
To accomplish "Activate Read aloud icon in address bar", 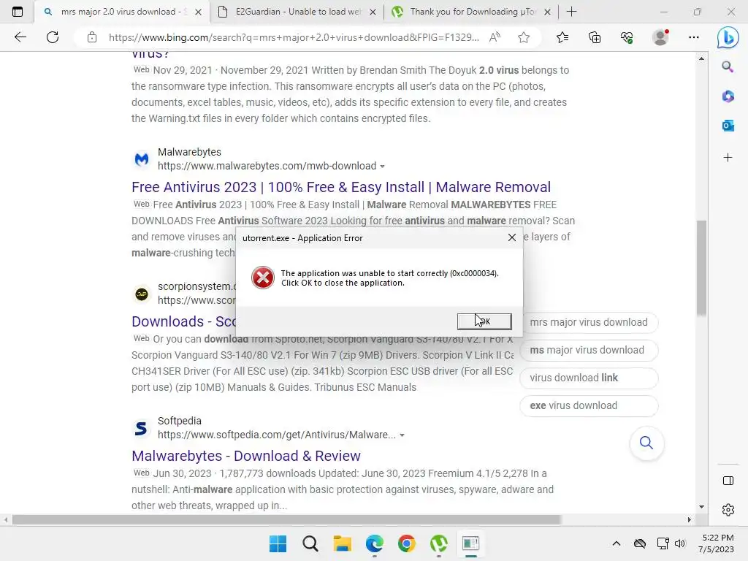I will click(x=495, y=37).
